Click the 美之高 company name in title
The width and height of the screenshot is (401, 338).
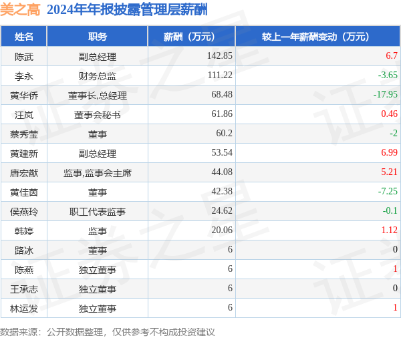pos(20,10)
